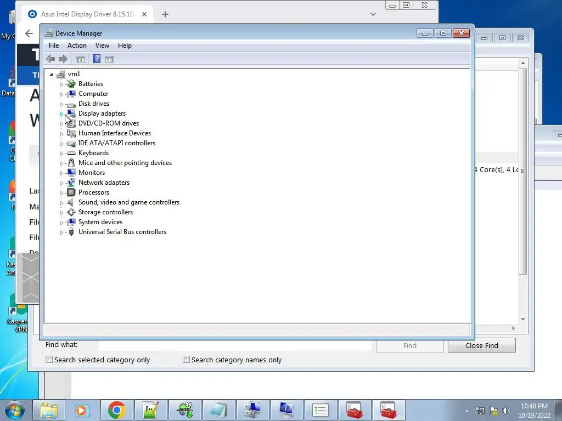Open the browser tab search chevron
This screenshot has height=421, width=562.
click(x=373, y=14)
